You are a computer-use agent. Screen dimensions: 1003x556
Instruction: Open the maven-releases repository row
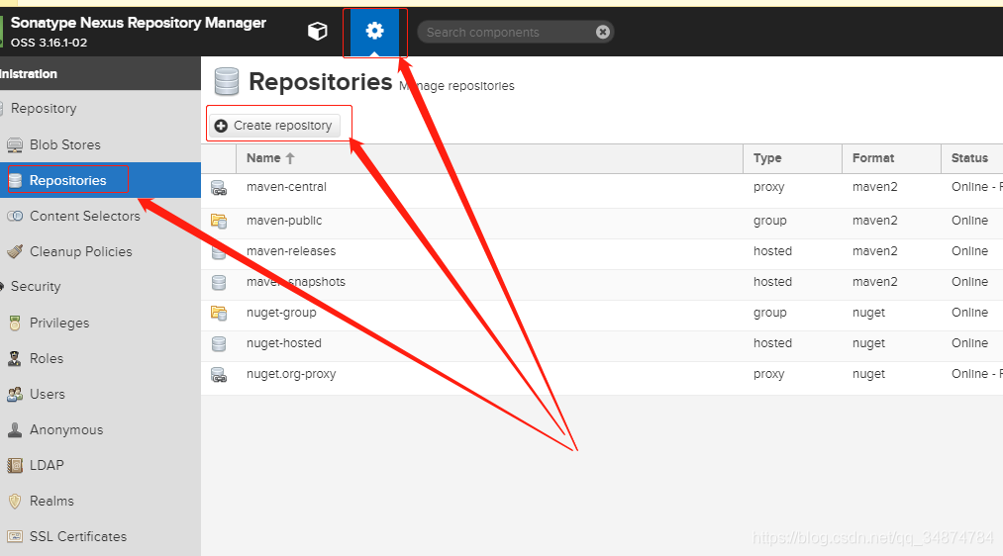pos(602,253)
